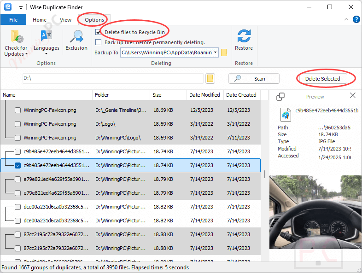Open the File menu

pyautogui.click(x=13, y=20)
